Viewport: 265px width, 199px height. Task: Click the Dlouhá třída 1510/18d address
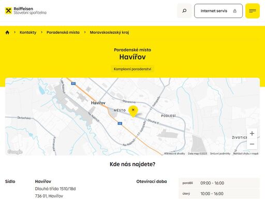pyautogui.click(x=55, y=189)
